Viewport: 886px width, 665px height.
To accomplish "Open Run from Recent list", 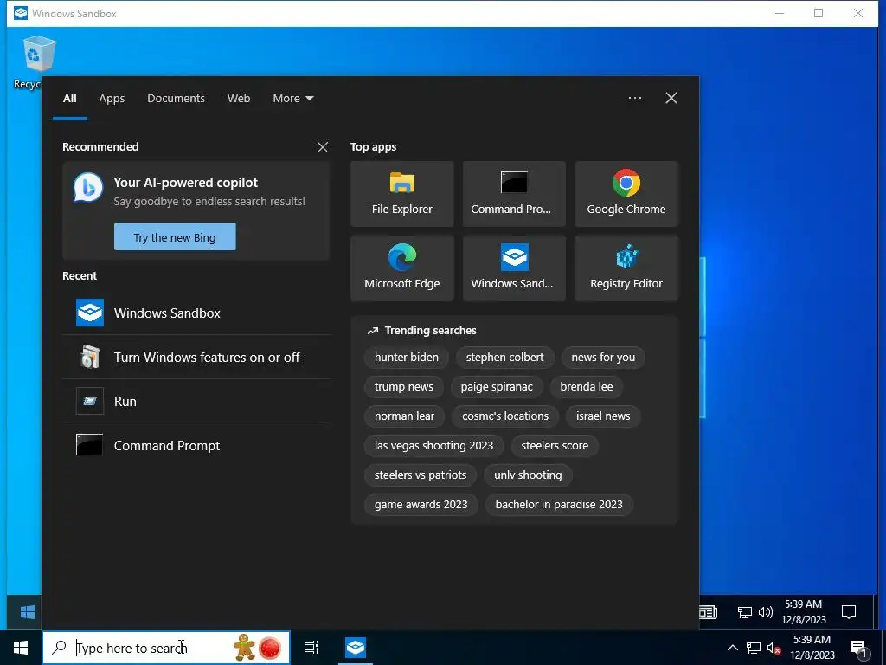I will click(x=196, y=401).
